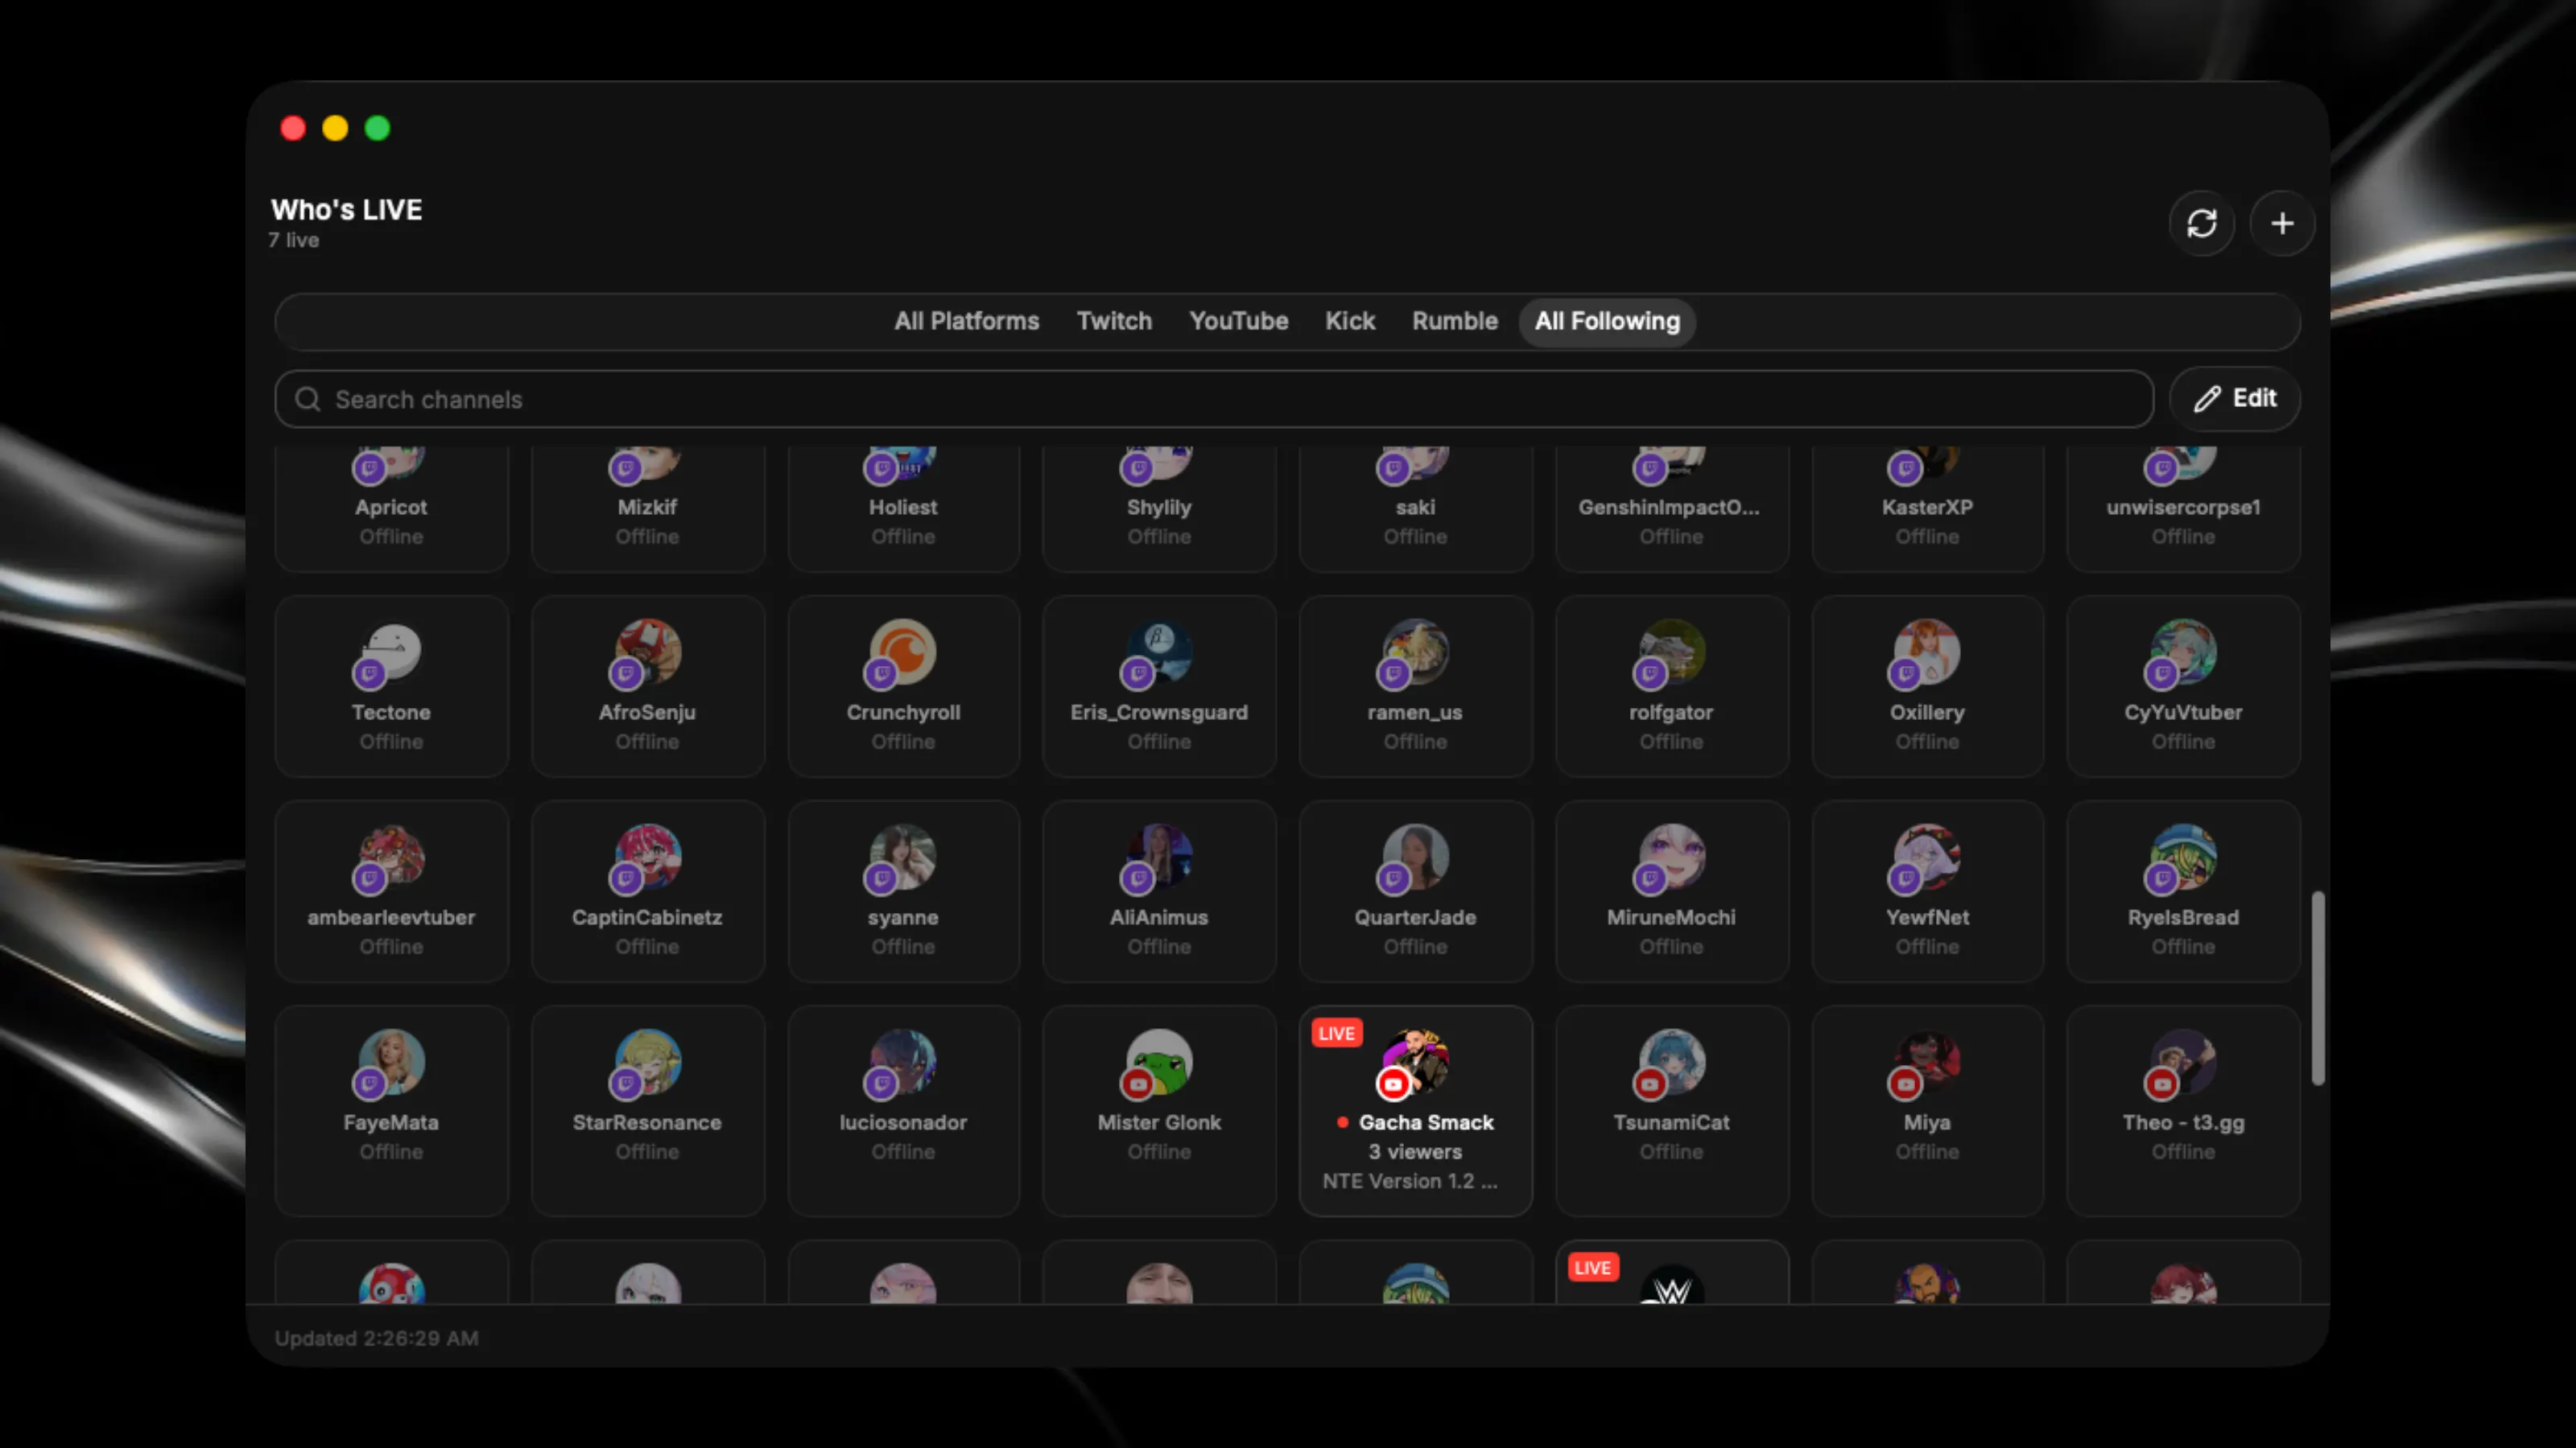The height and width of the screenshot is (1448, 2576).
Task: Click the plus add channel icon
Action: 2282,223
